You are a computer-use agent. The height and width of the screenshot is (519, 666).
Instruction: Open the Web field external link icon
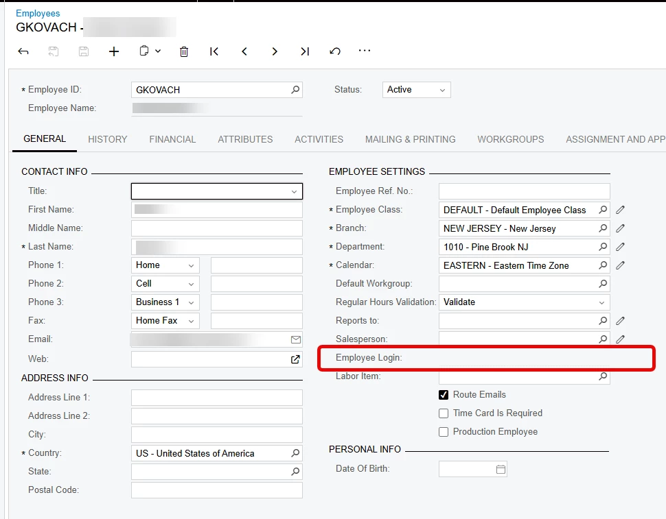point(295,359)
